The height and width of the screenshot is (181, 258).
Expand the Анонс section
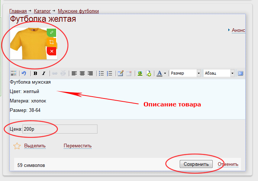point(238,30)
